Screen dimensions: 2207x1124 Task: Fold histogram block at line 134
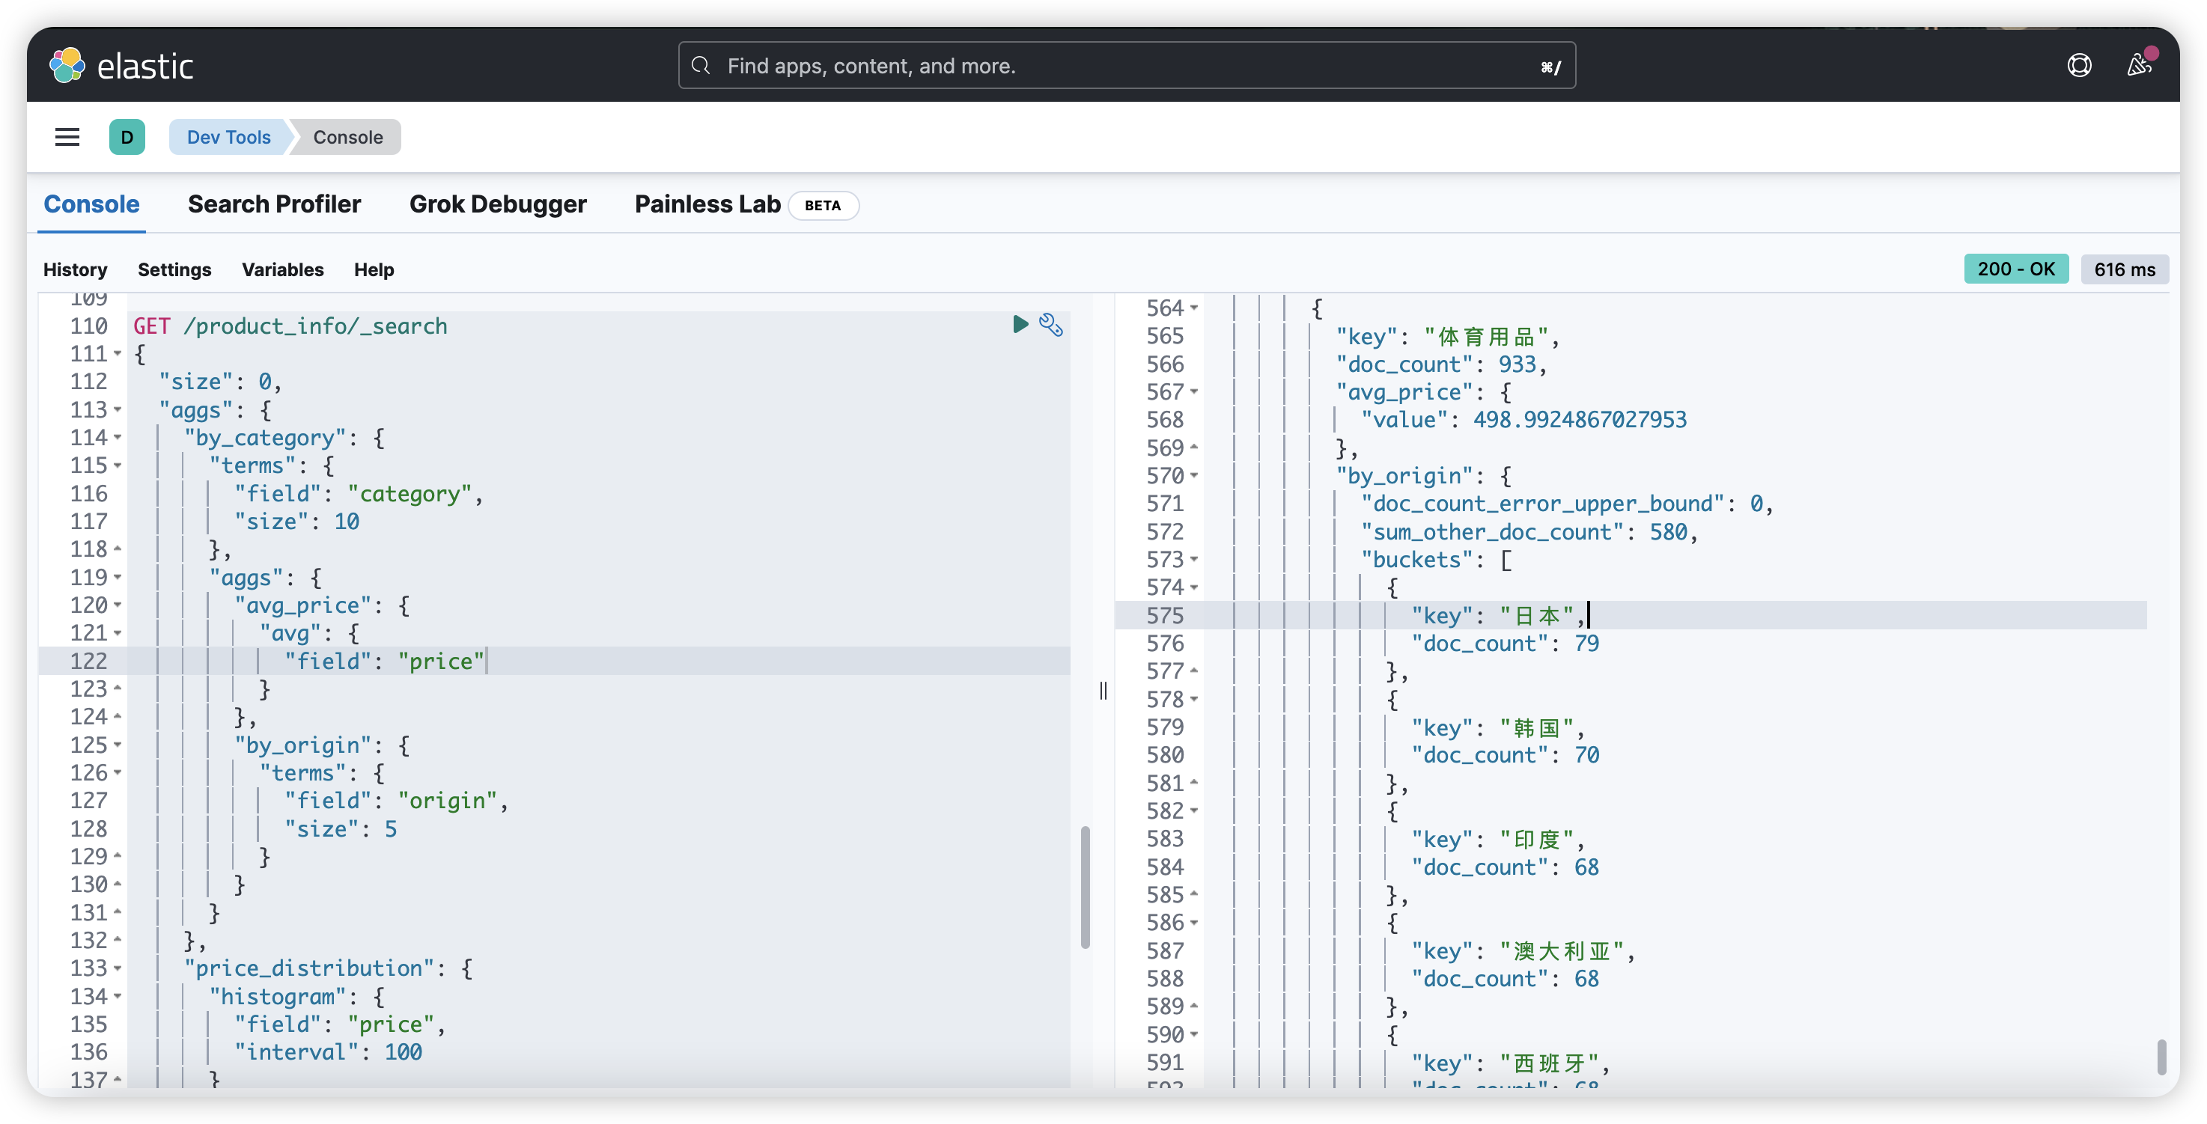pos(118,996)
